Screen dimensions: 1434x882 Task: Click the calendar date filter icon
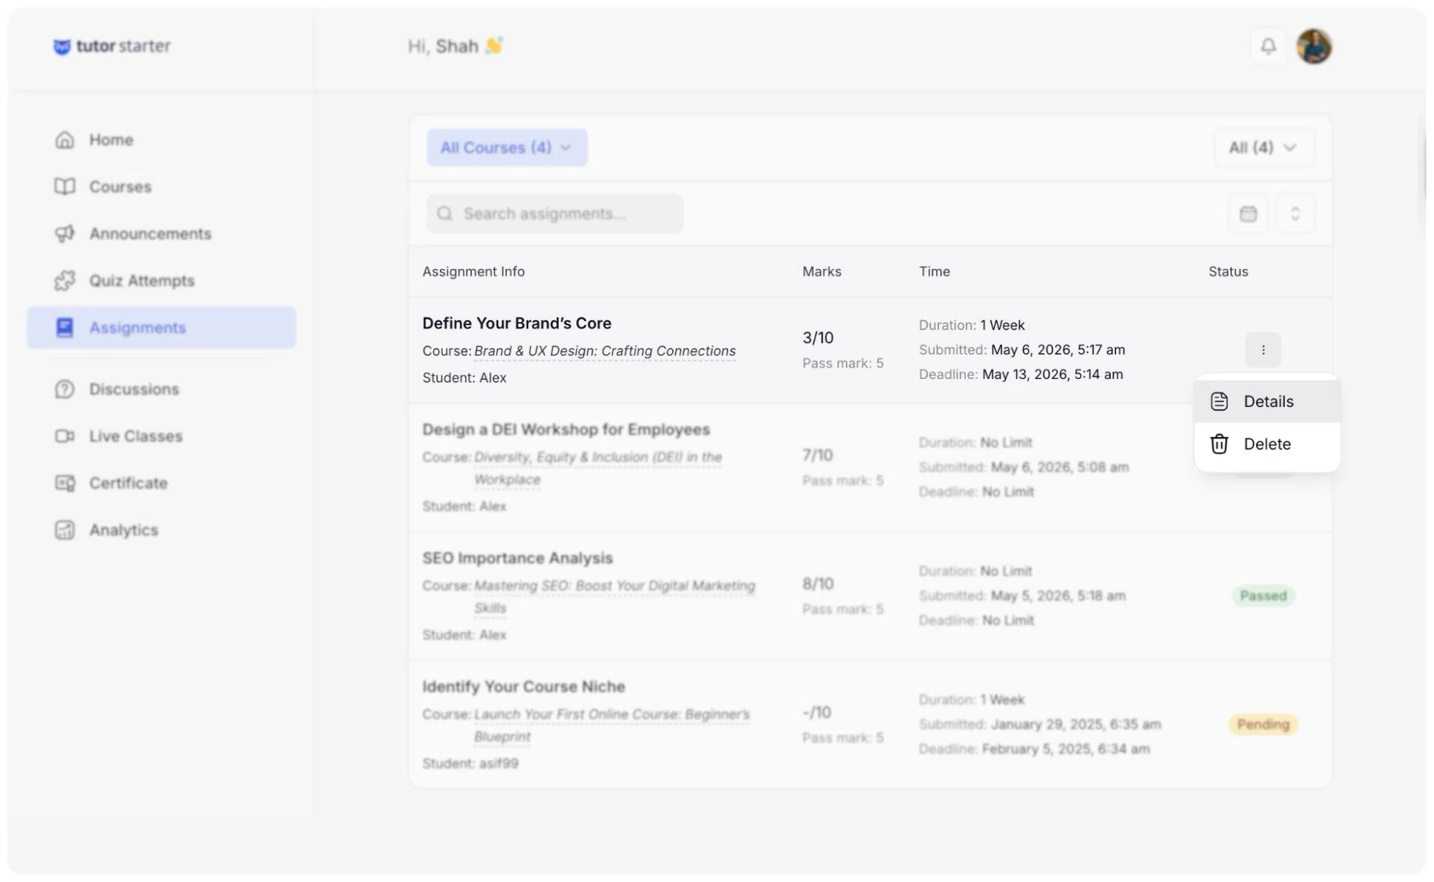[x=1248, y=214]
